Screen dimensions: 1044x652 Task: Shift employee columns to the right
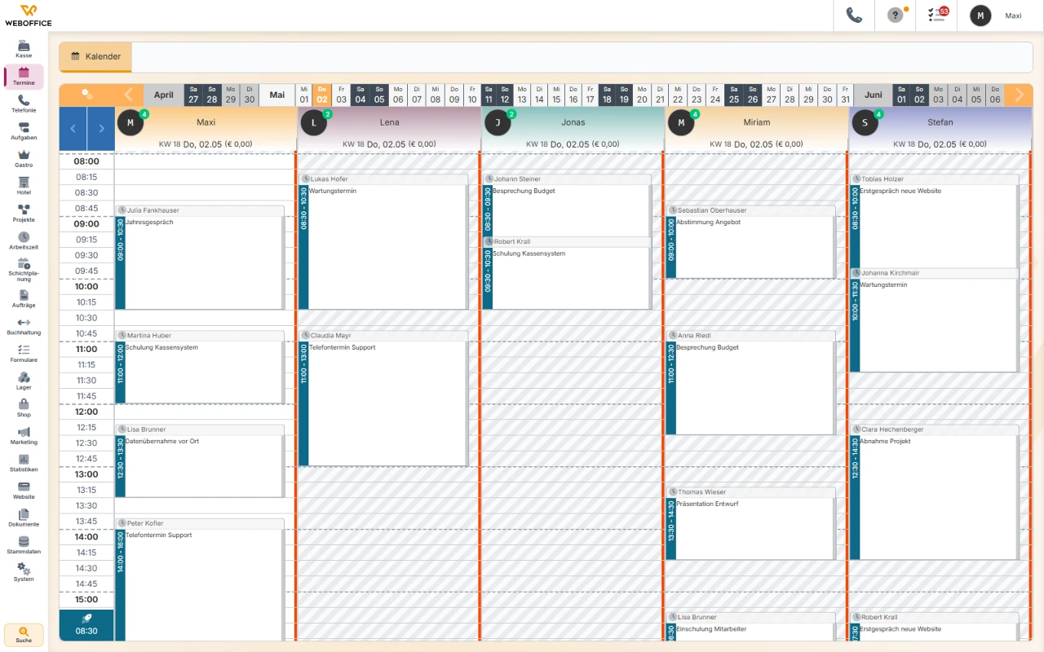[101, 129]
